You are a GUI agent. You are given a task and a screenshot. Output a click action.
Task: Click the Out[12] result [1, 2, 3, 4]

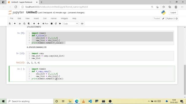(33, 63)
